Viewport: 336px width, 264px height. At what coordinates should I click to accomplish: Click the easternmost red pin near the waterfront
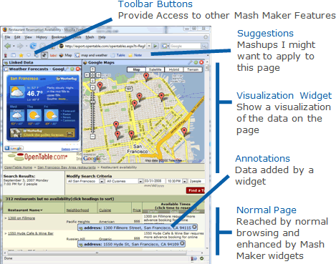184,132
